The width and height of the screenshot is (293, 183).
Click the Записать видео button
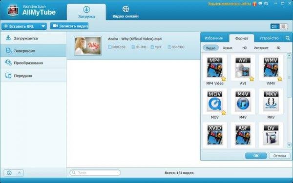69,26
